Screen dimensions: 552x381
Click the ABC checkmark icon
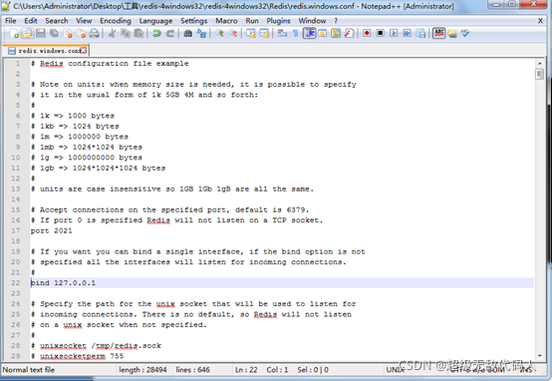pos(465,34)
